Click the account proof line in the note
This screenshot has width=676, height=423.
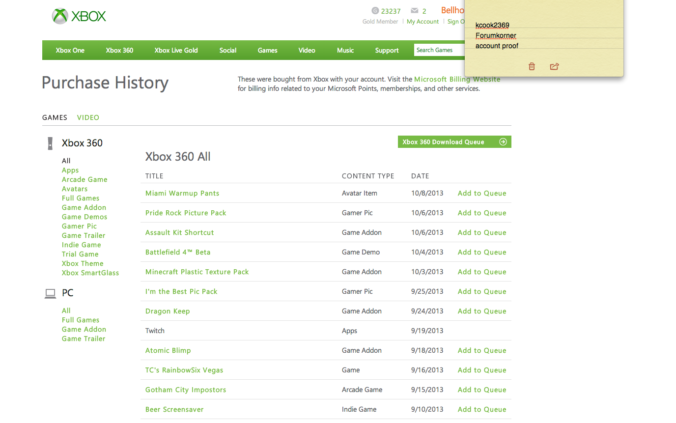pos(497,46)
